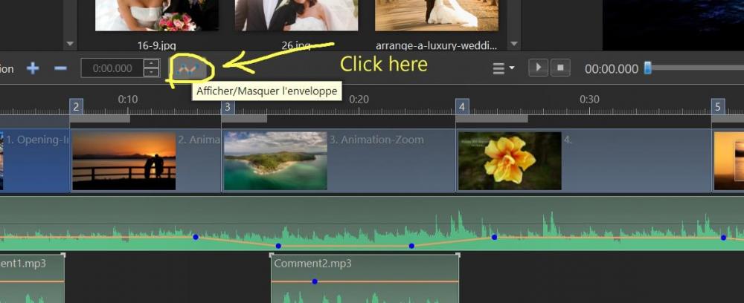The width and height of the screenshot is (744, 303).
Task: Click the 16-9.jpg file thumbnail
Action: tap(156, 15)
